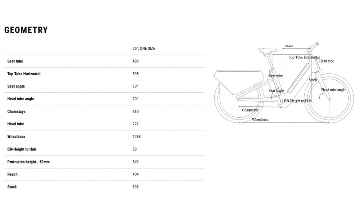Select the Head tube angle table row label
The height and width of the screenshot is (218, 364).
[x=21, y=99]
